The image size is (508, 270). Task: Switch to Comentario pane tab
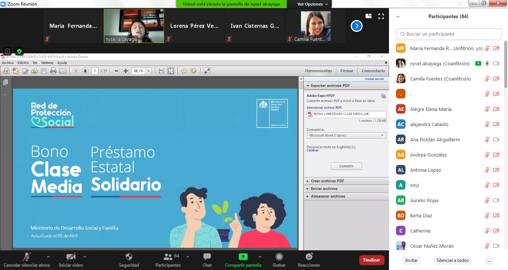[x=373, y=71]
